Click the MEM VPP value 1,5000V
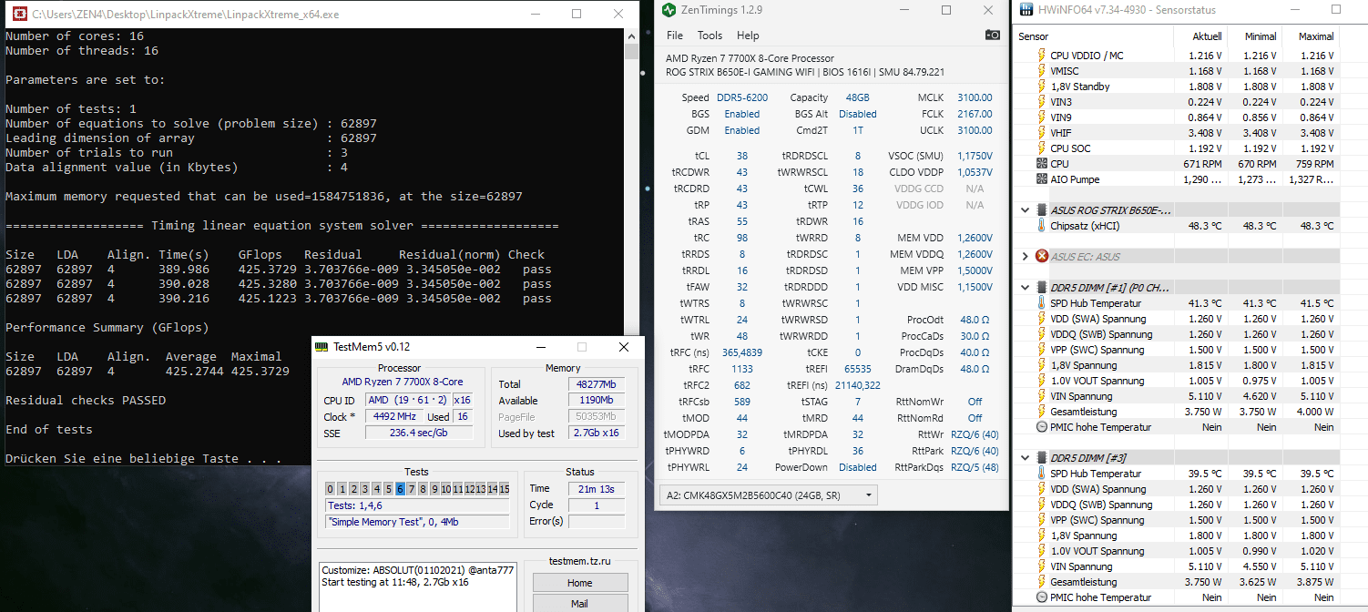This screenshot has width=1368, height=612. coord(975,270)
